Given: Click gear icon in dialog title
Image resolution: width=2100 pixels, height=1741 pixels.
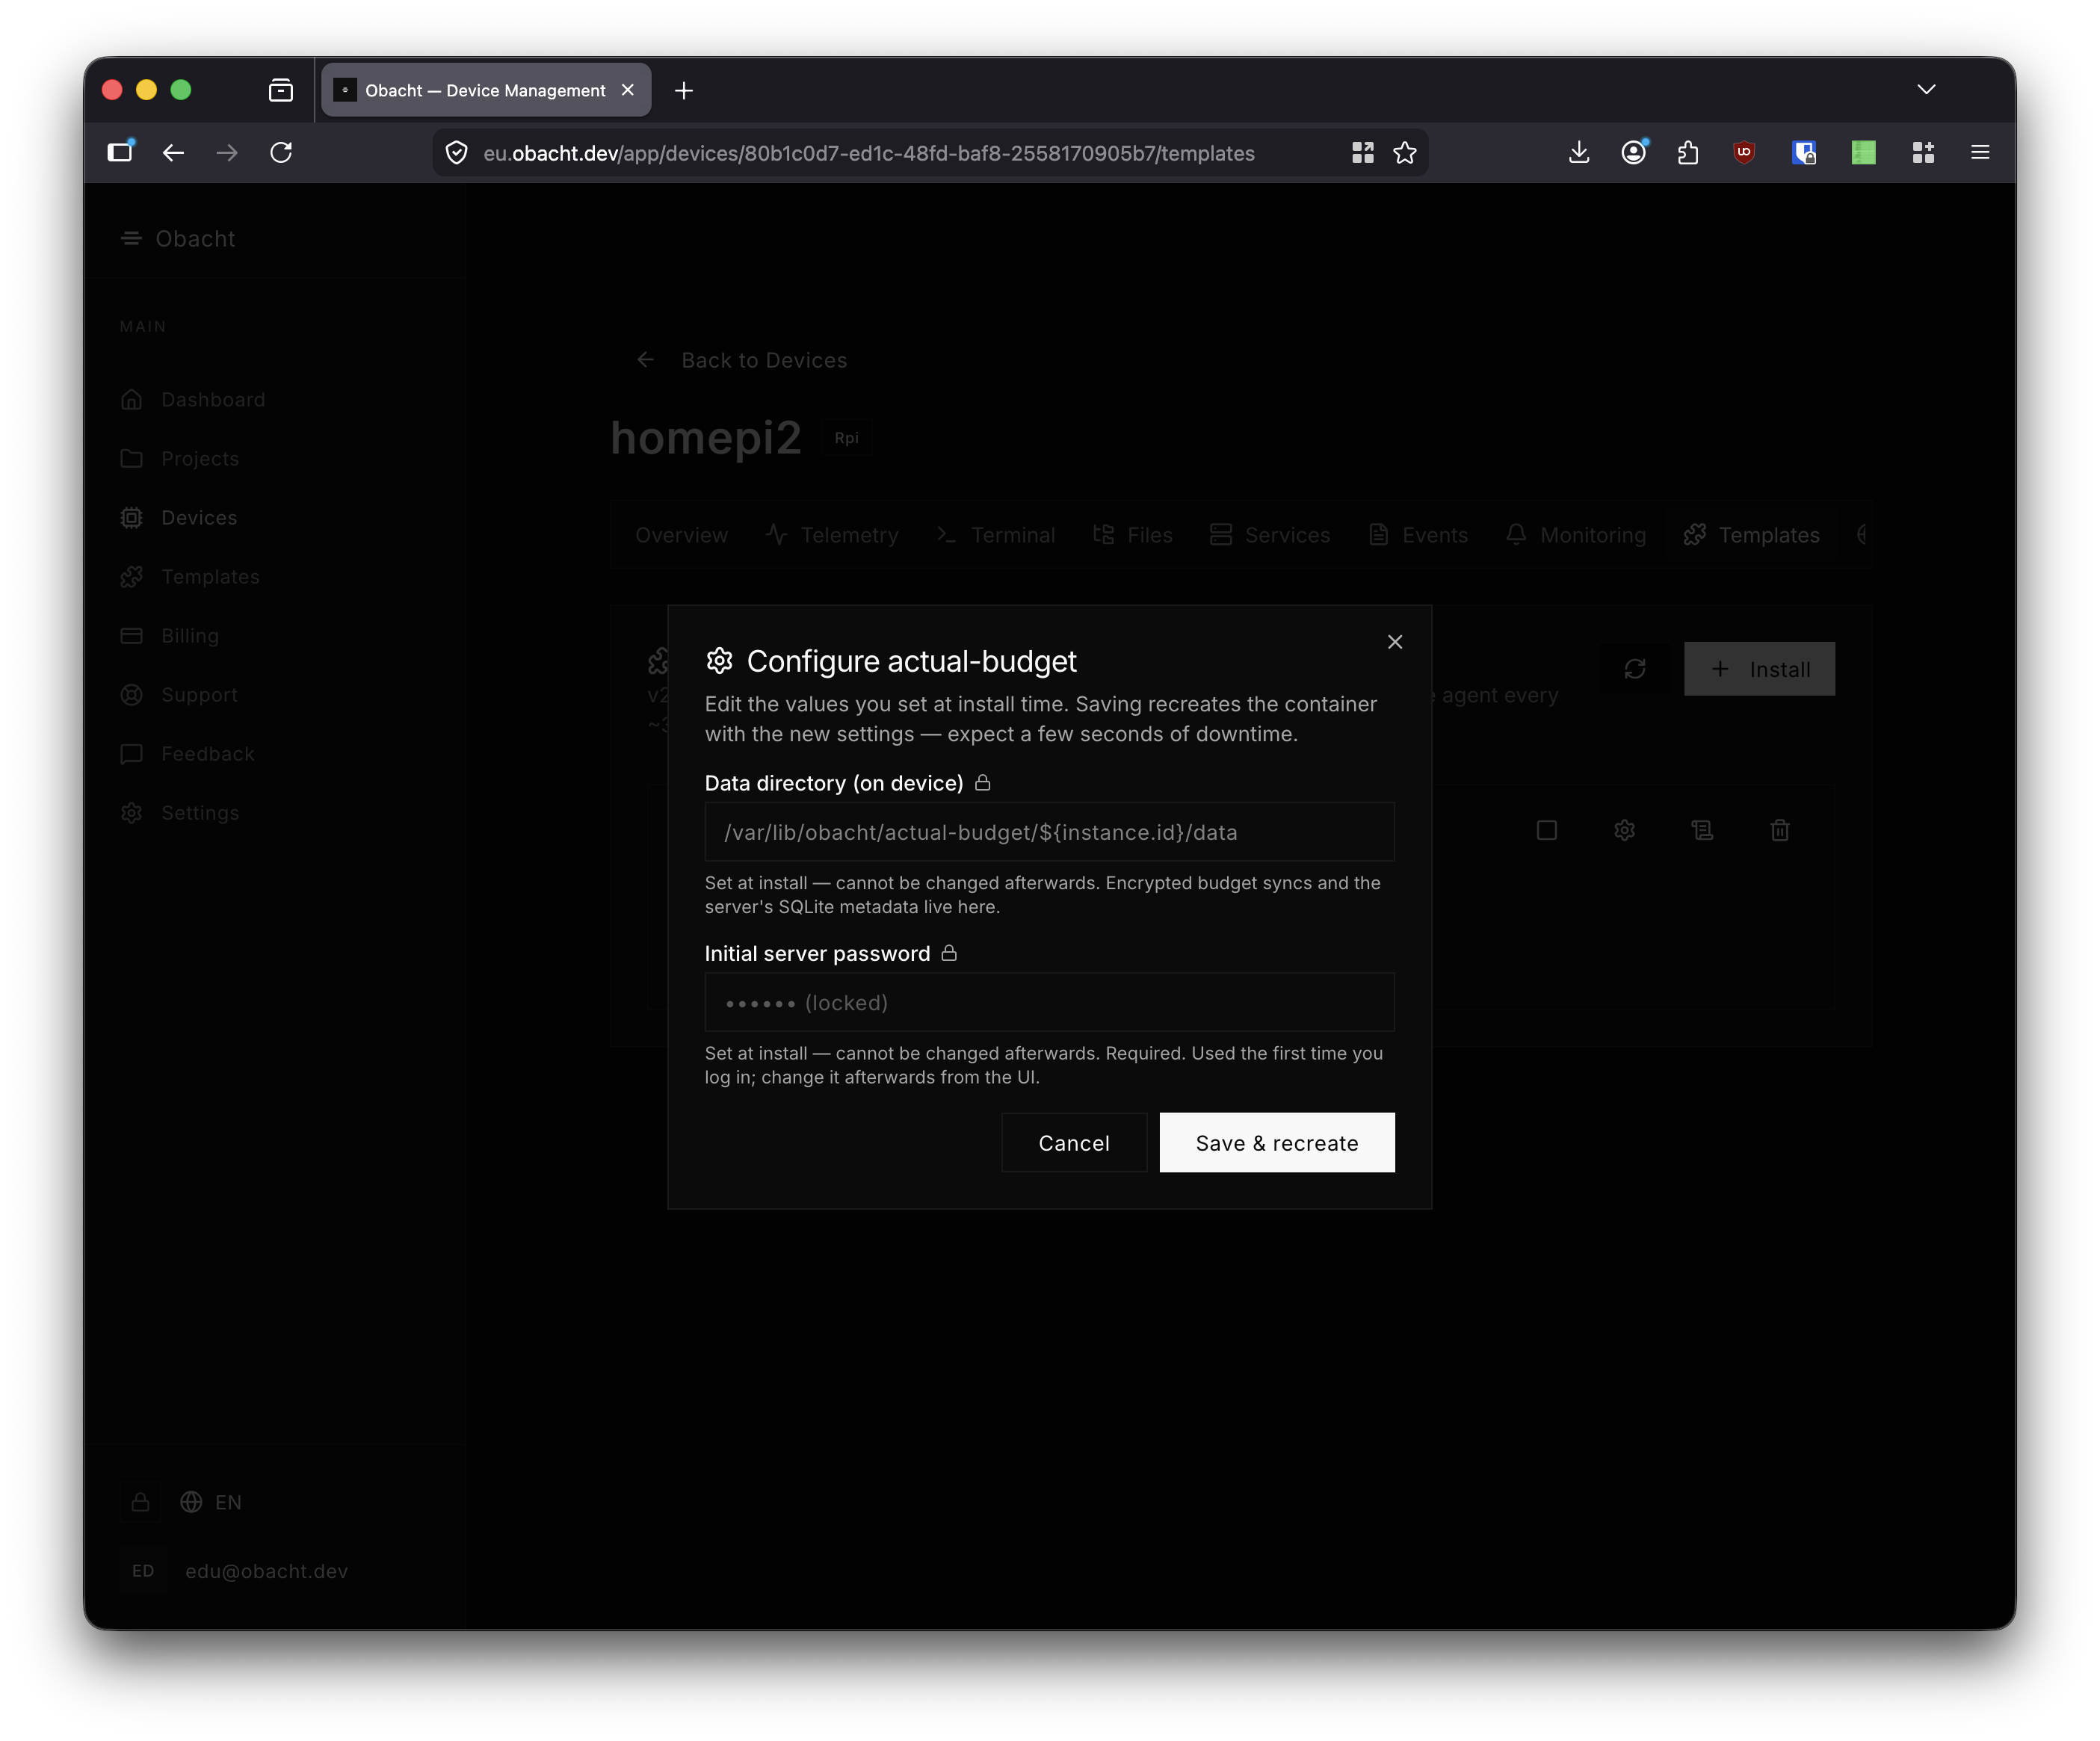Looking at the screenshot, I should pyautogui.click(x=719, y=661).
